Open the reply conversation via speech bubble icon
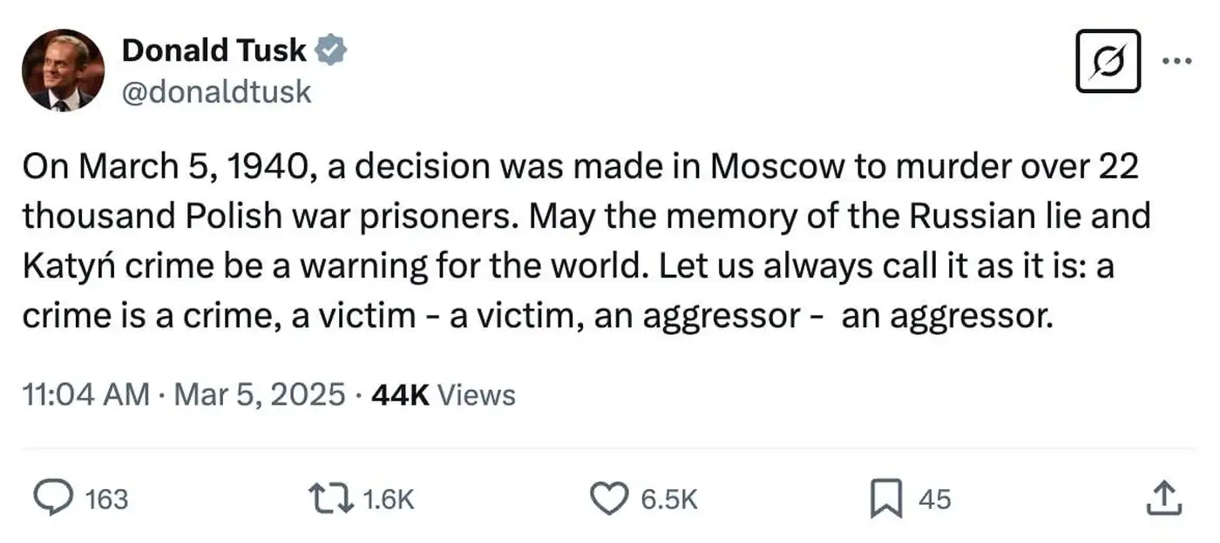The height and width of the screenshot is (543, 1220). [x=54, y=499]
